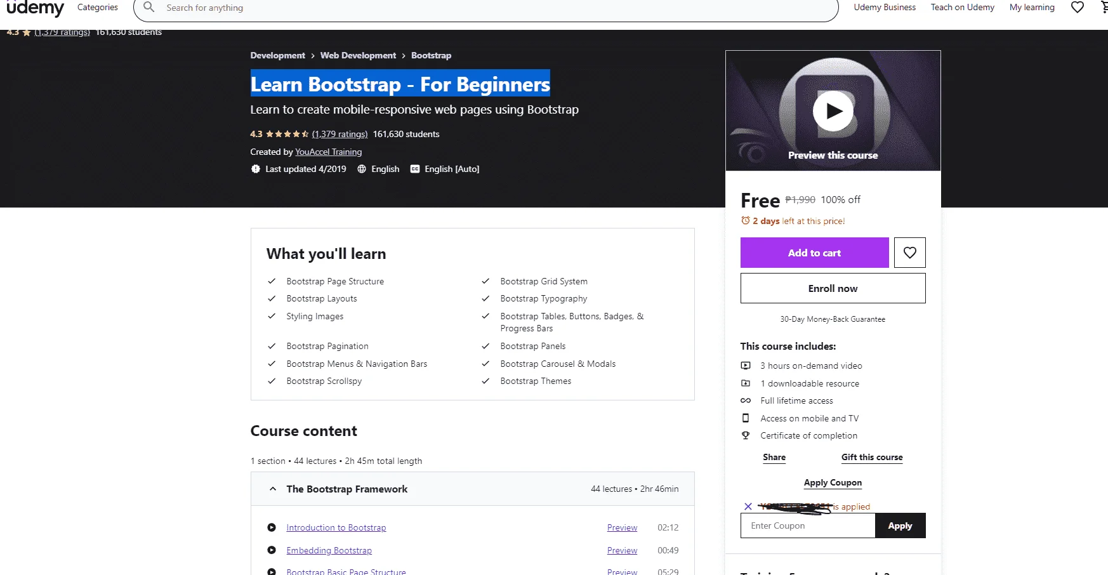Share this course
This screenshot has height=575, width=1108.
[774, 458]
